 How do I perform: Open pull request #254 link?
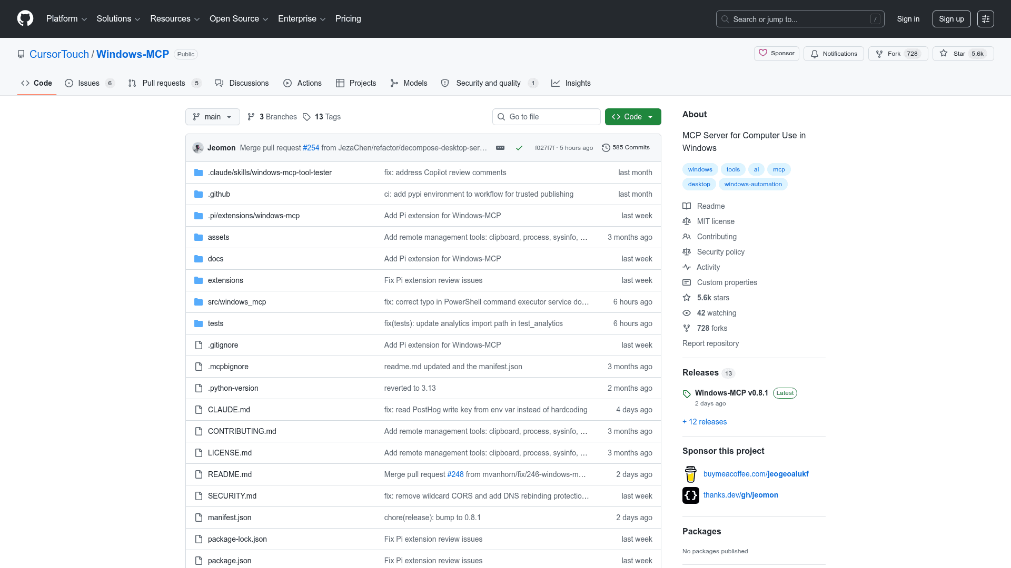(x=311, y=148)
